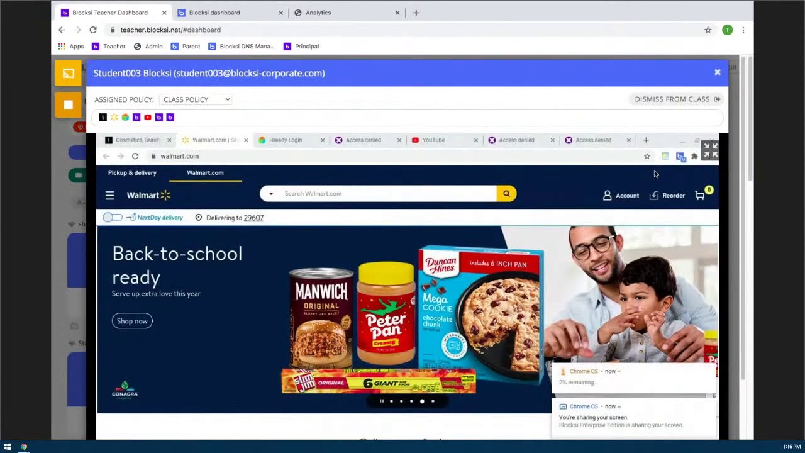
Task: Click the i-Ready favicon in the tab strip
Action: (125, 117)
